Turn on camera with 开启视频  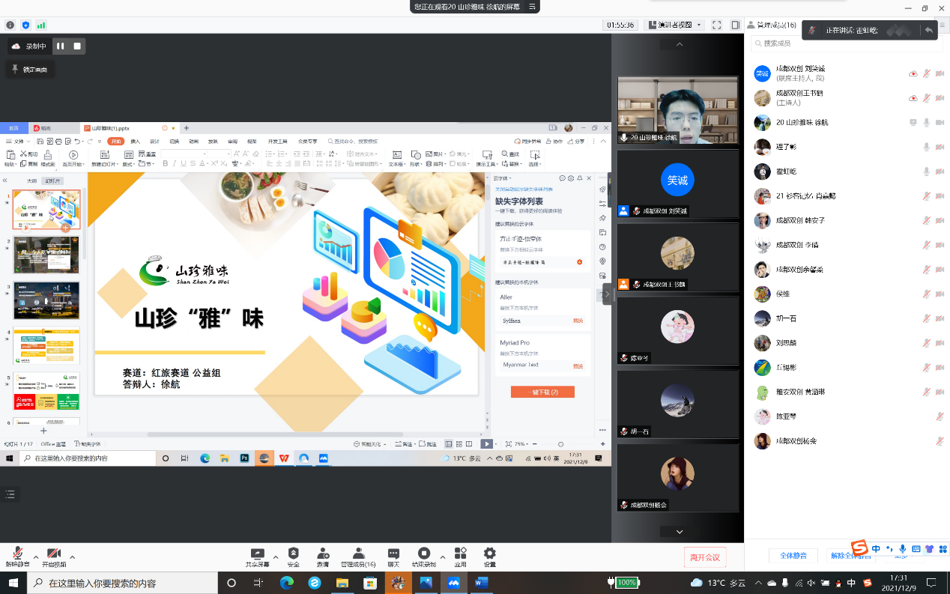coord(54,556)
